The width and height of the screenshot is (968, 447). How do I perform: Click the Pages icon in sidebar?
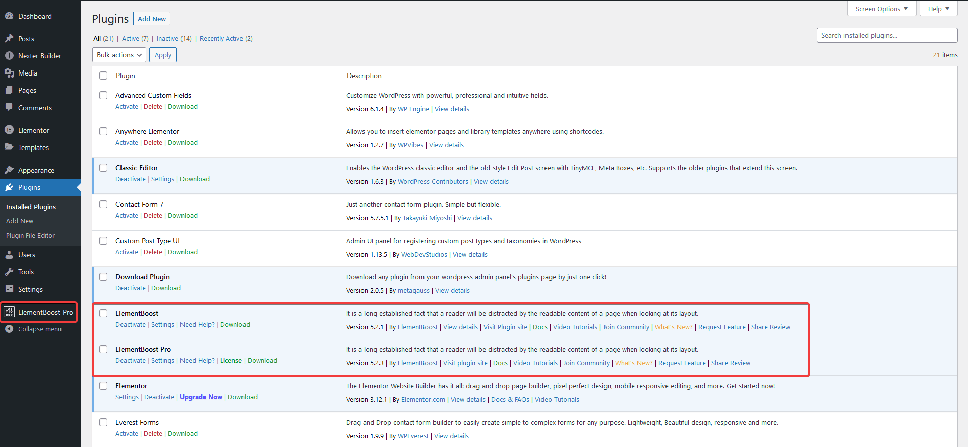point(9,90)
